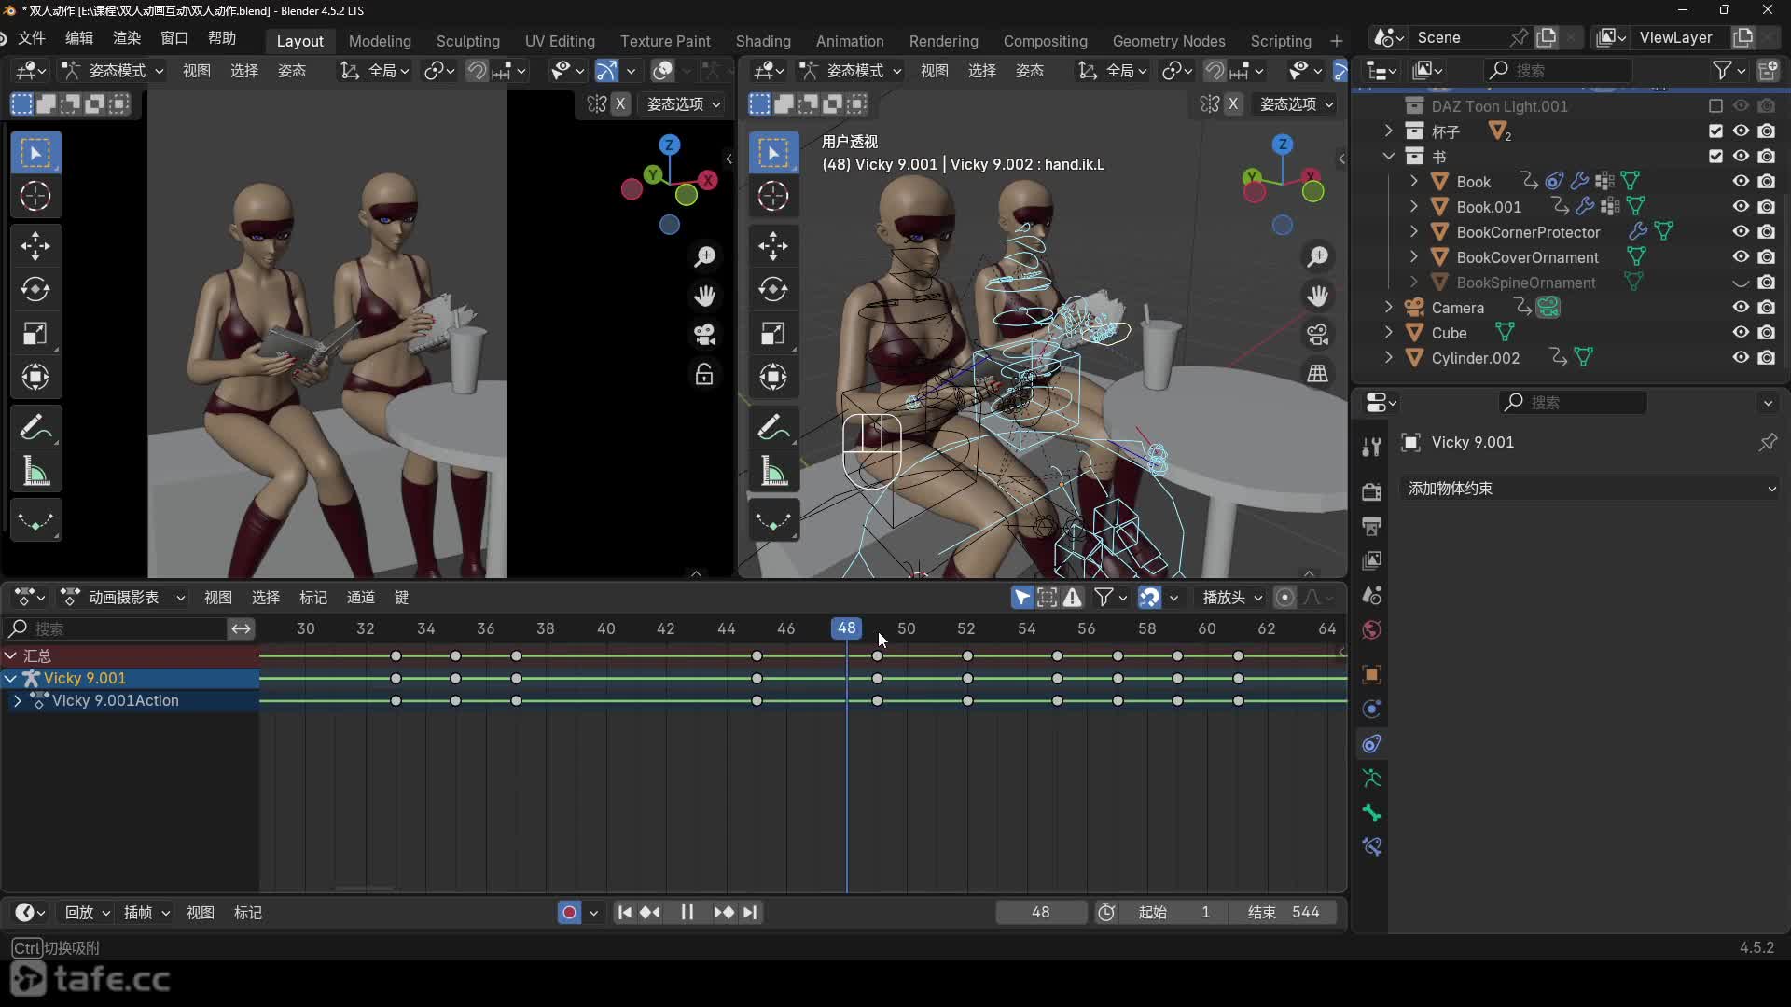The height and width of the screenshot is (1007, 1791).
Task: Select the 3D Cursor tool in left viewport
Action: pos(35,197)
